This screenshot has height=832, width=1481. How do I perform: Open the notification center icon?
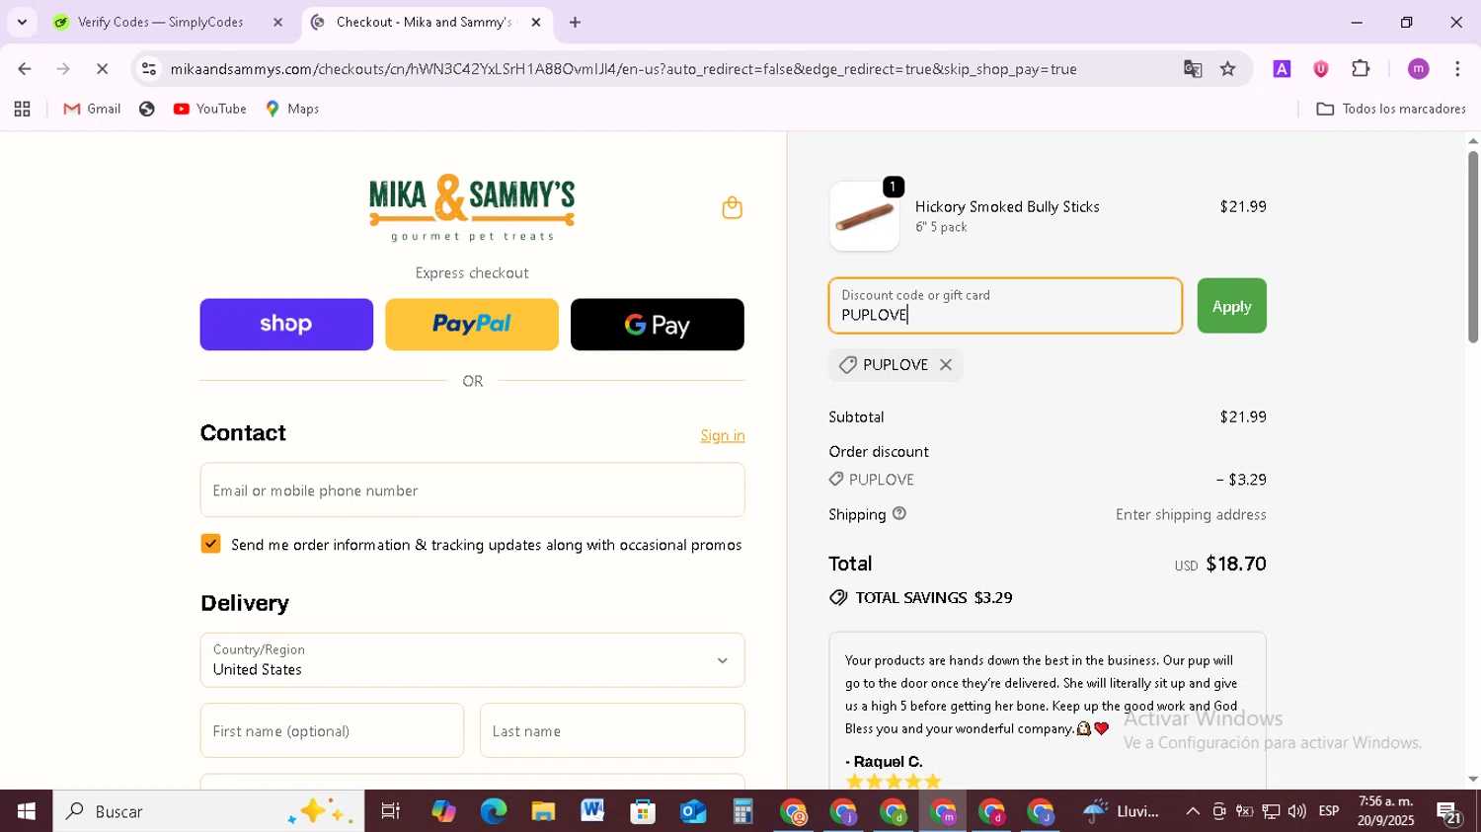(x=1449, y=812)
